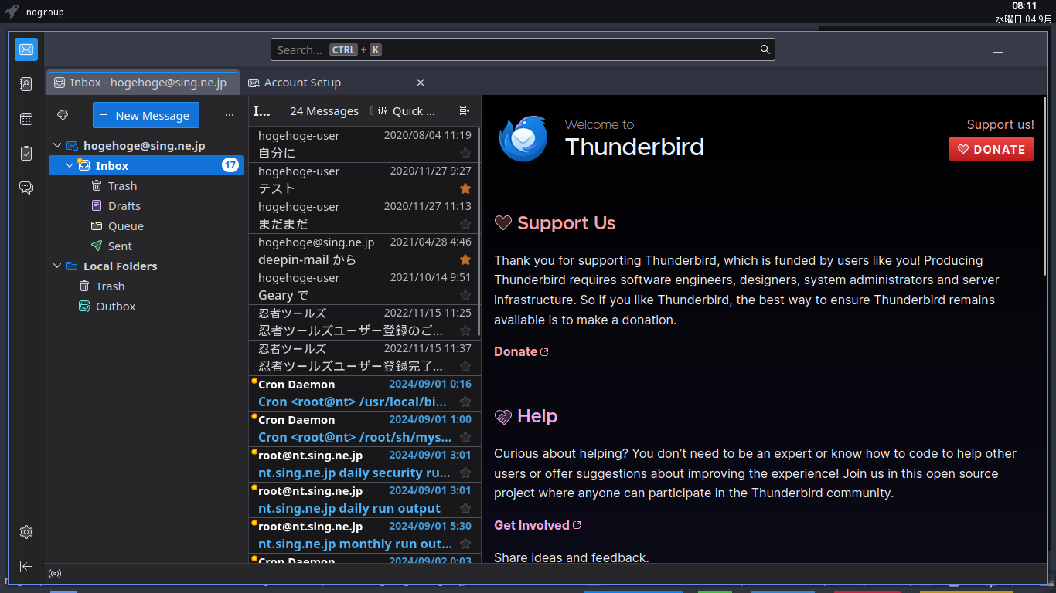
Task: Open the Geary で message
Action: (x=363, y=286)
